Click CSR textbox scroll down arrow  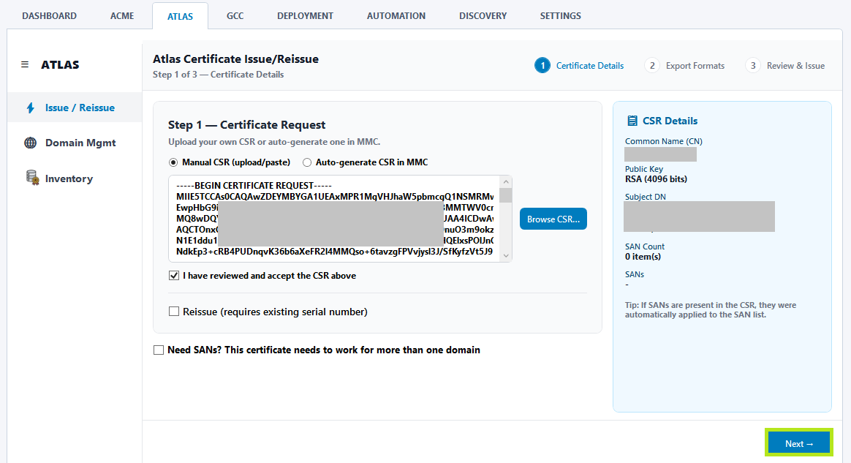pyautogui.click(x=506, y=255)
